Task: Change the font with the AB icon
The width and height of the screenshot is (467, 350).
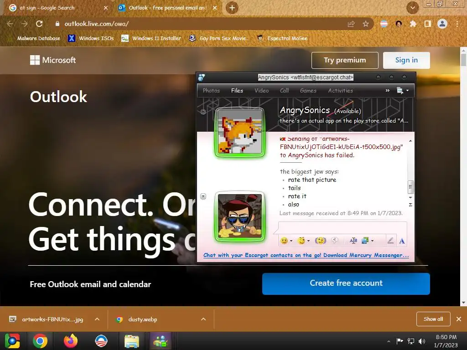Action: pyautogui.click(x=353, y=241)
